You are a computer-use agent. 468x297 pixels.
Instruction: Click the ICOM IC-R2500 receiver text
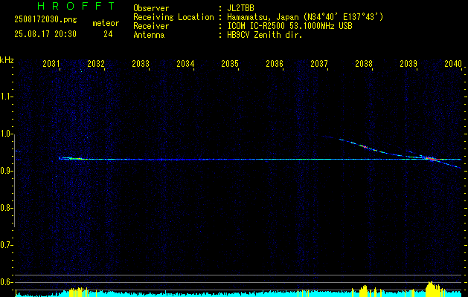pos(289,26)
